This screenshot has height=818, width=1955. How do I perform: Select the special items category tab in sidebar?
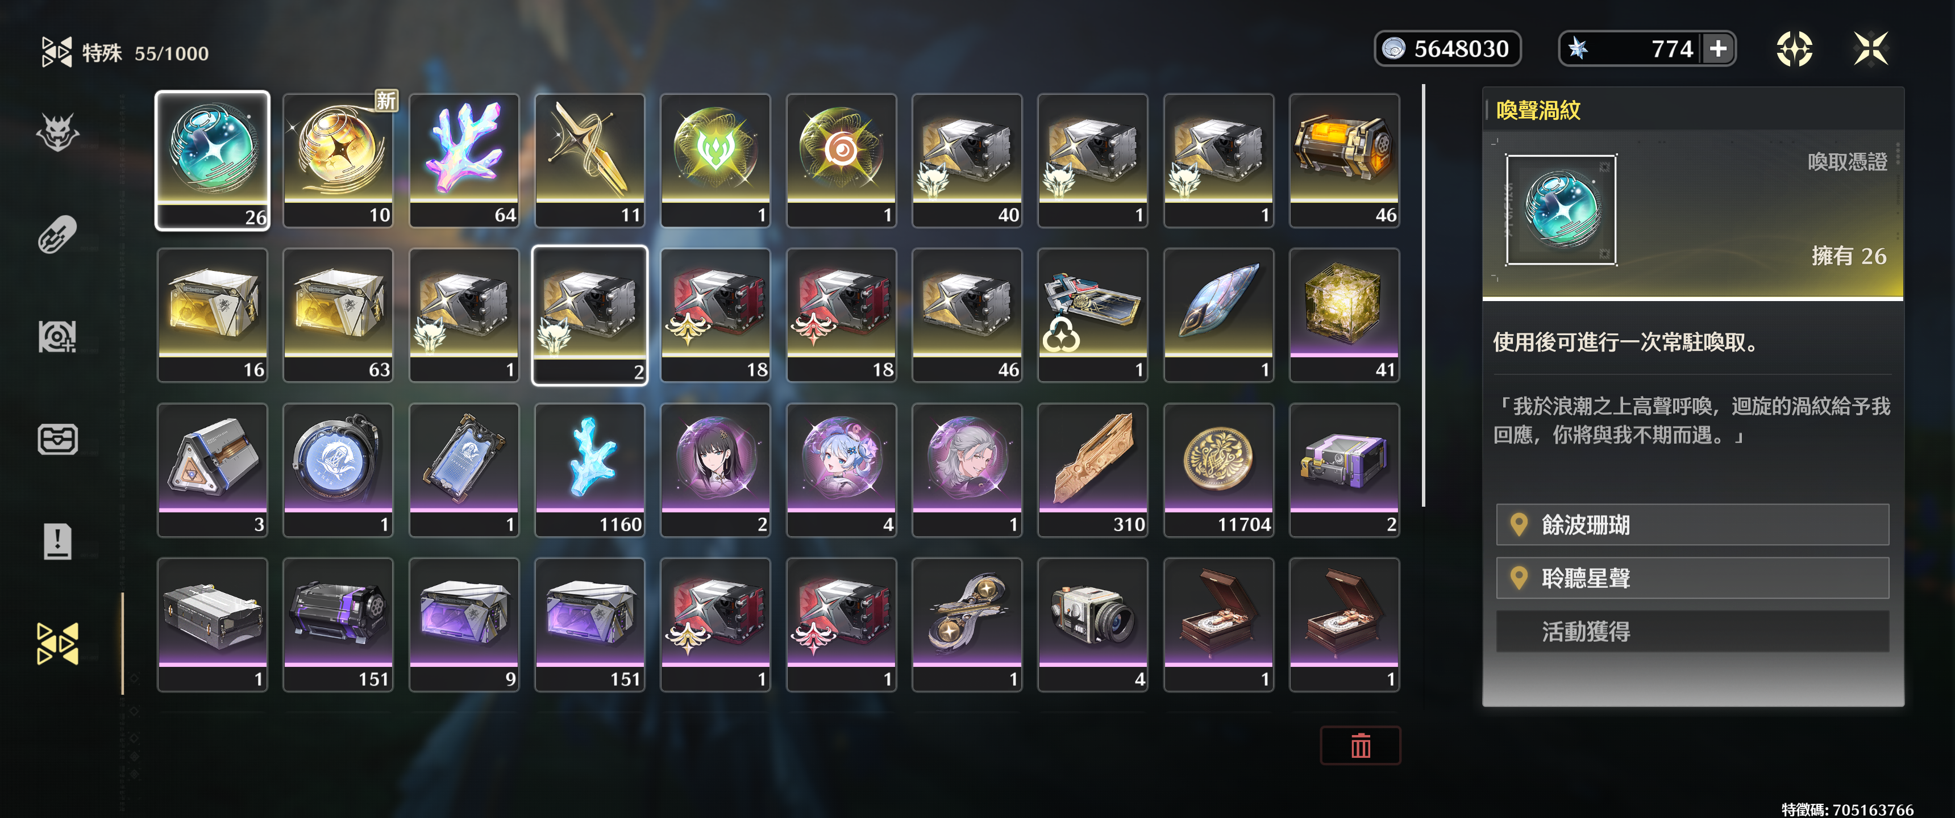pos(57,644)
